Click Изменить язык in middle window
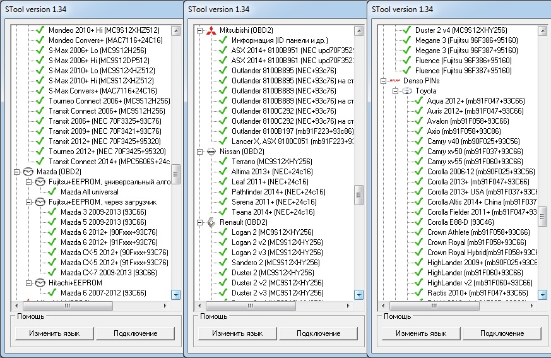 (x=237, y=333)
